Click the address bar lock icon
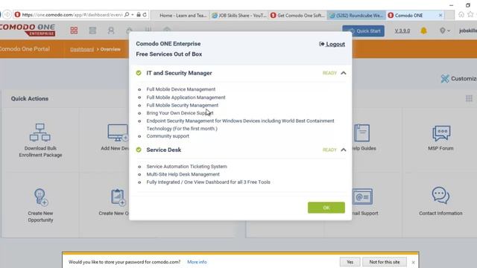The width and height of the screenshot is (477, 268). (x=139, y=15)
